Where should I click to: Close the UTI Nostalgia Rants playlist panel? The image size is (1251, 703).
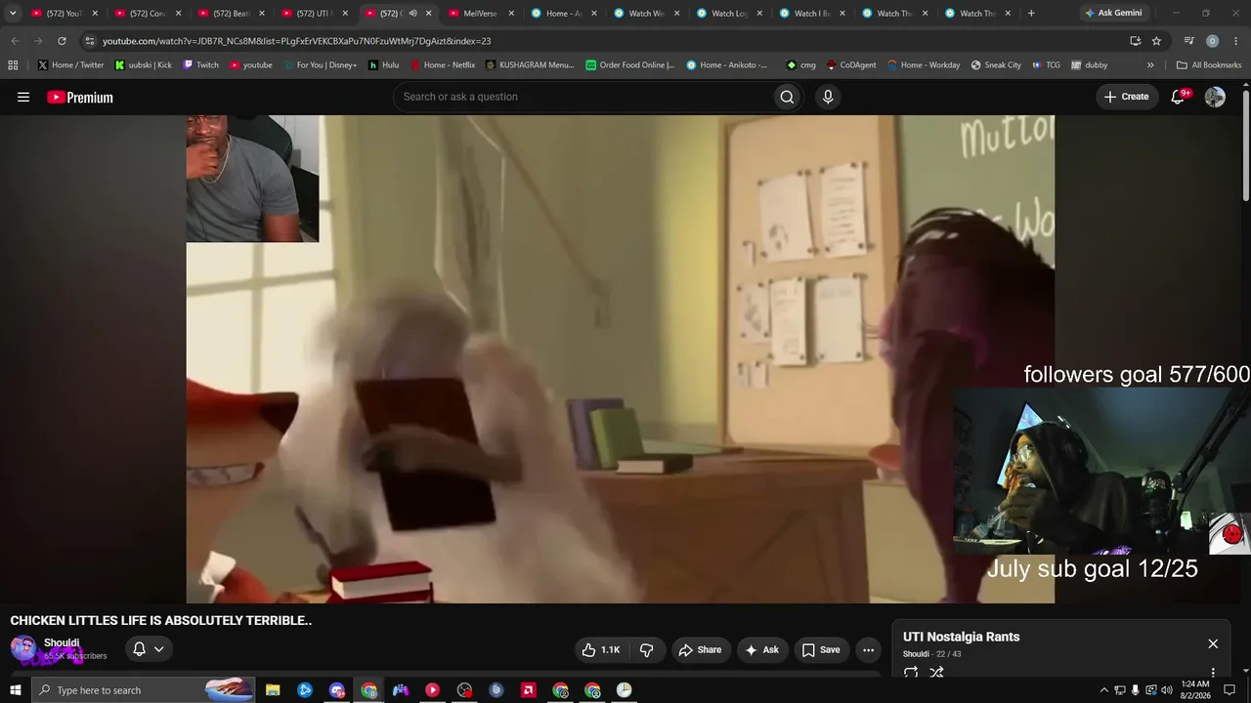coord(1213,643)
